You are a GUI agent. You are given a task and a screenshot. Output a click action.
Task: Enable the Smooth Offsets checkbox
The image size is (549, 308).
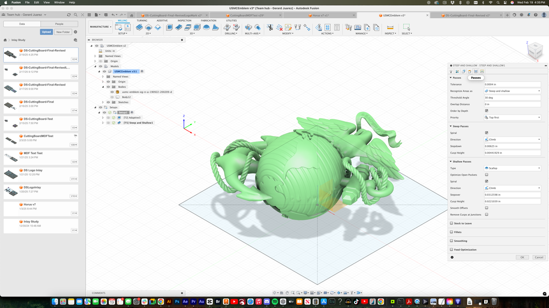[487, 208]
